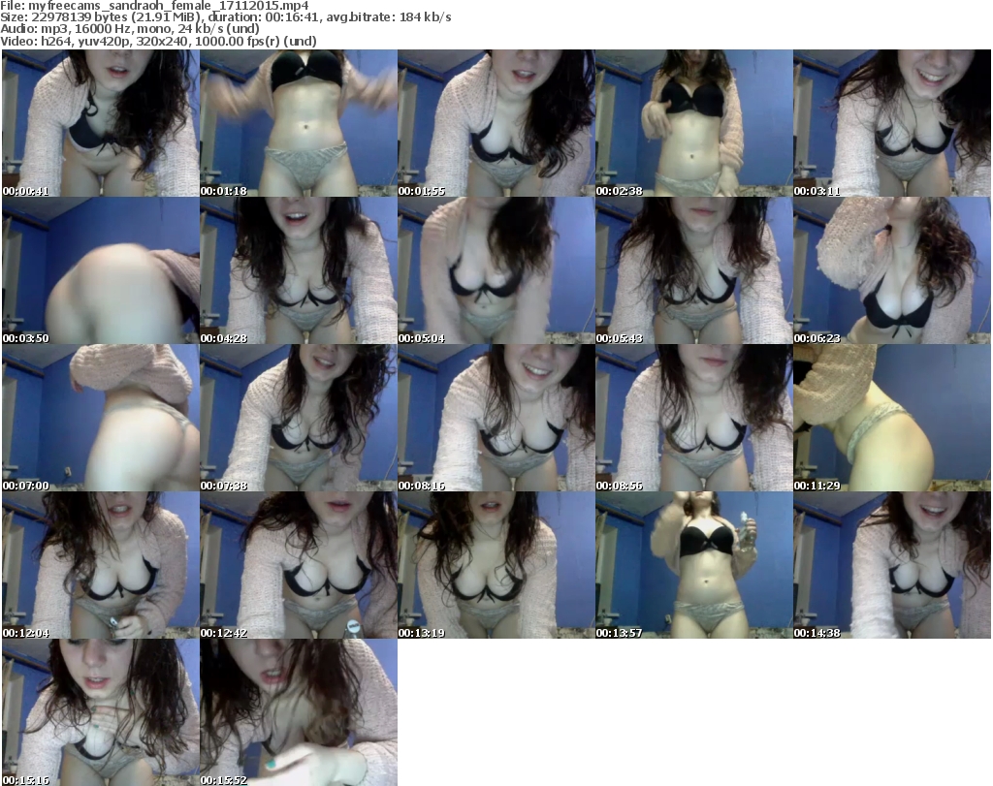Click the frame at 00:07:00
Screen dimensions: 993x786
tap(101, 418)
